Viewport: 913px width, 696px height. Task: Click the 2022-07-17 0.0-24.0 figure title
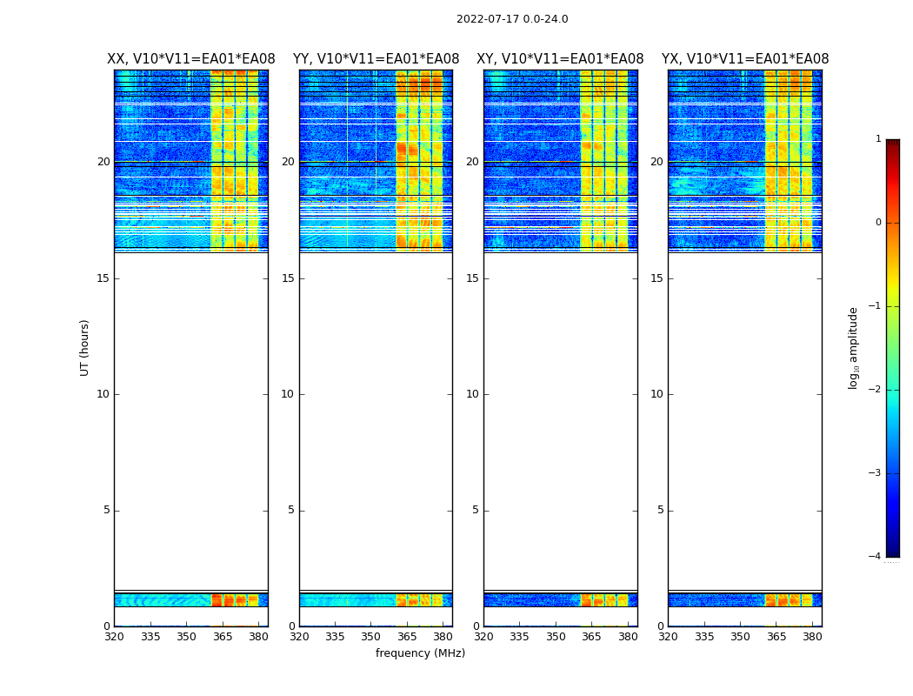point(512,19)
